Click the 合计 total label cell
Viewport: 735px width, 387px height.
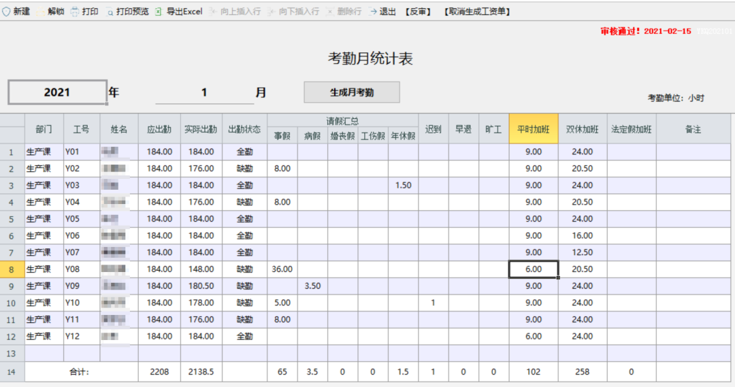[82, 371]
